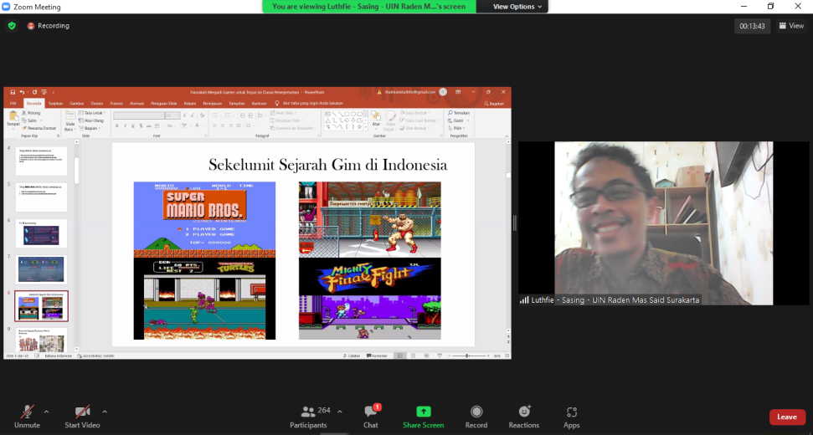
Task: Start Video with the camera icon
Action: point(82,417)
